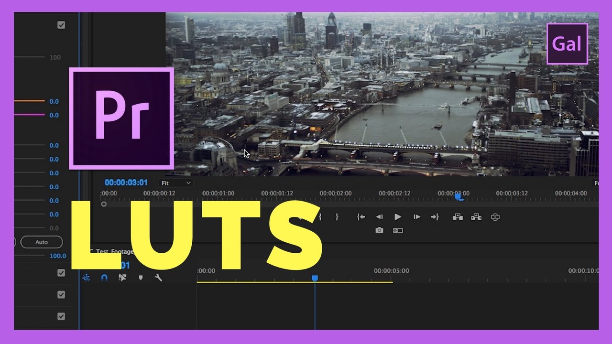The width and height of the screenshot is (612, 344).
Task: Toggle Snap magnet icon in the timeline
Action: pyautogui.click(x=104, y=277)
